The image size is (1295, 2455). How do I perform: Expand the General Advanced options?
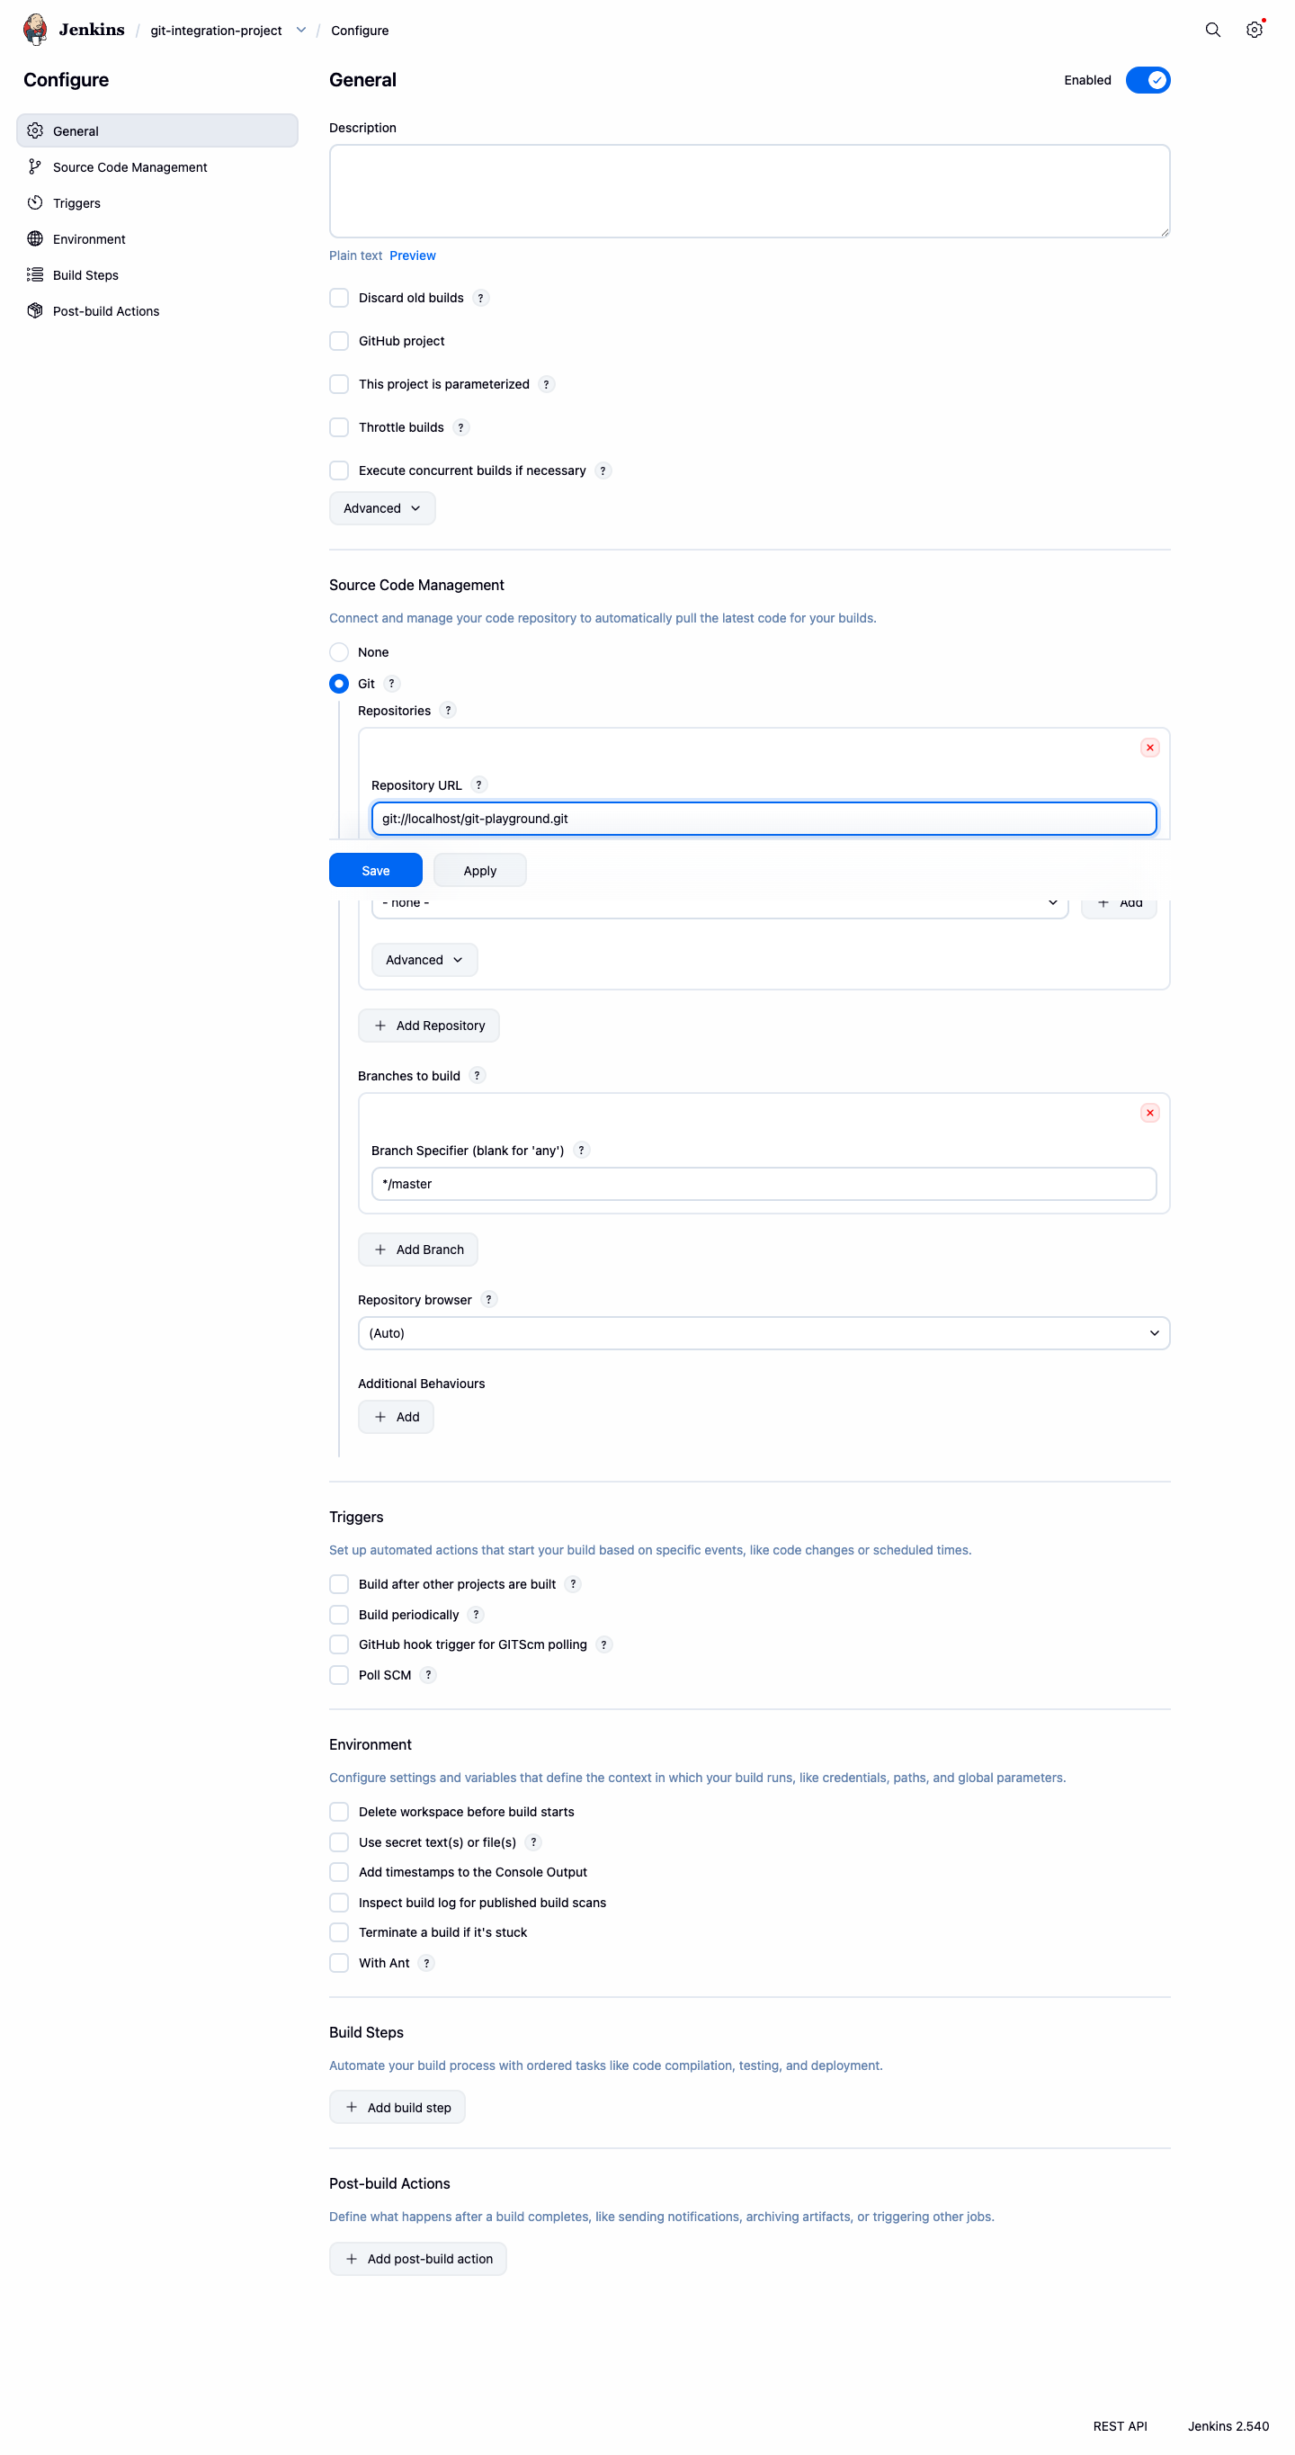tap(382, 508)
